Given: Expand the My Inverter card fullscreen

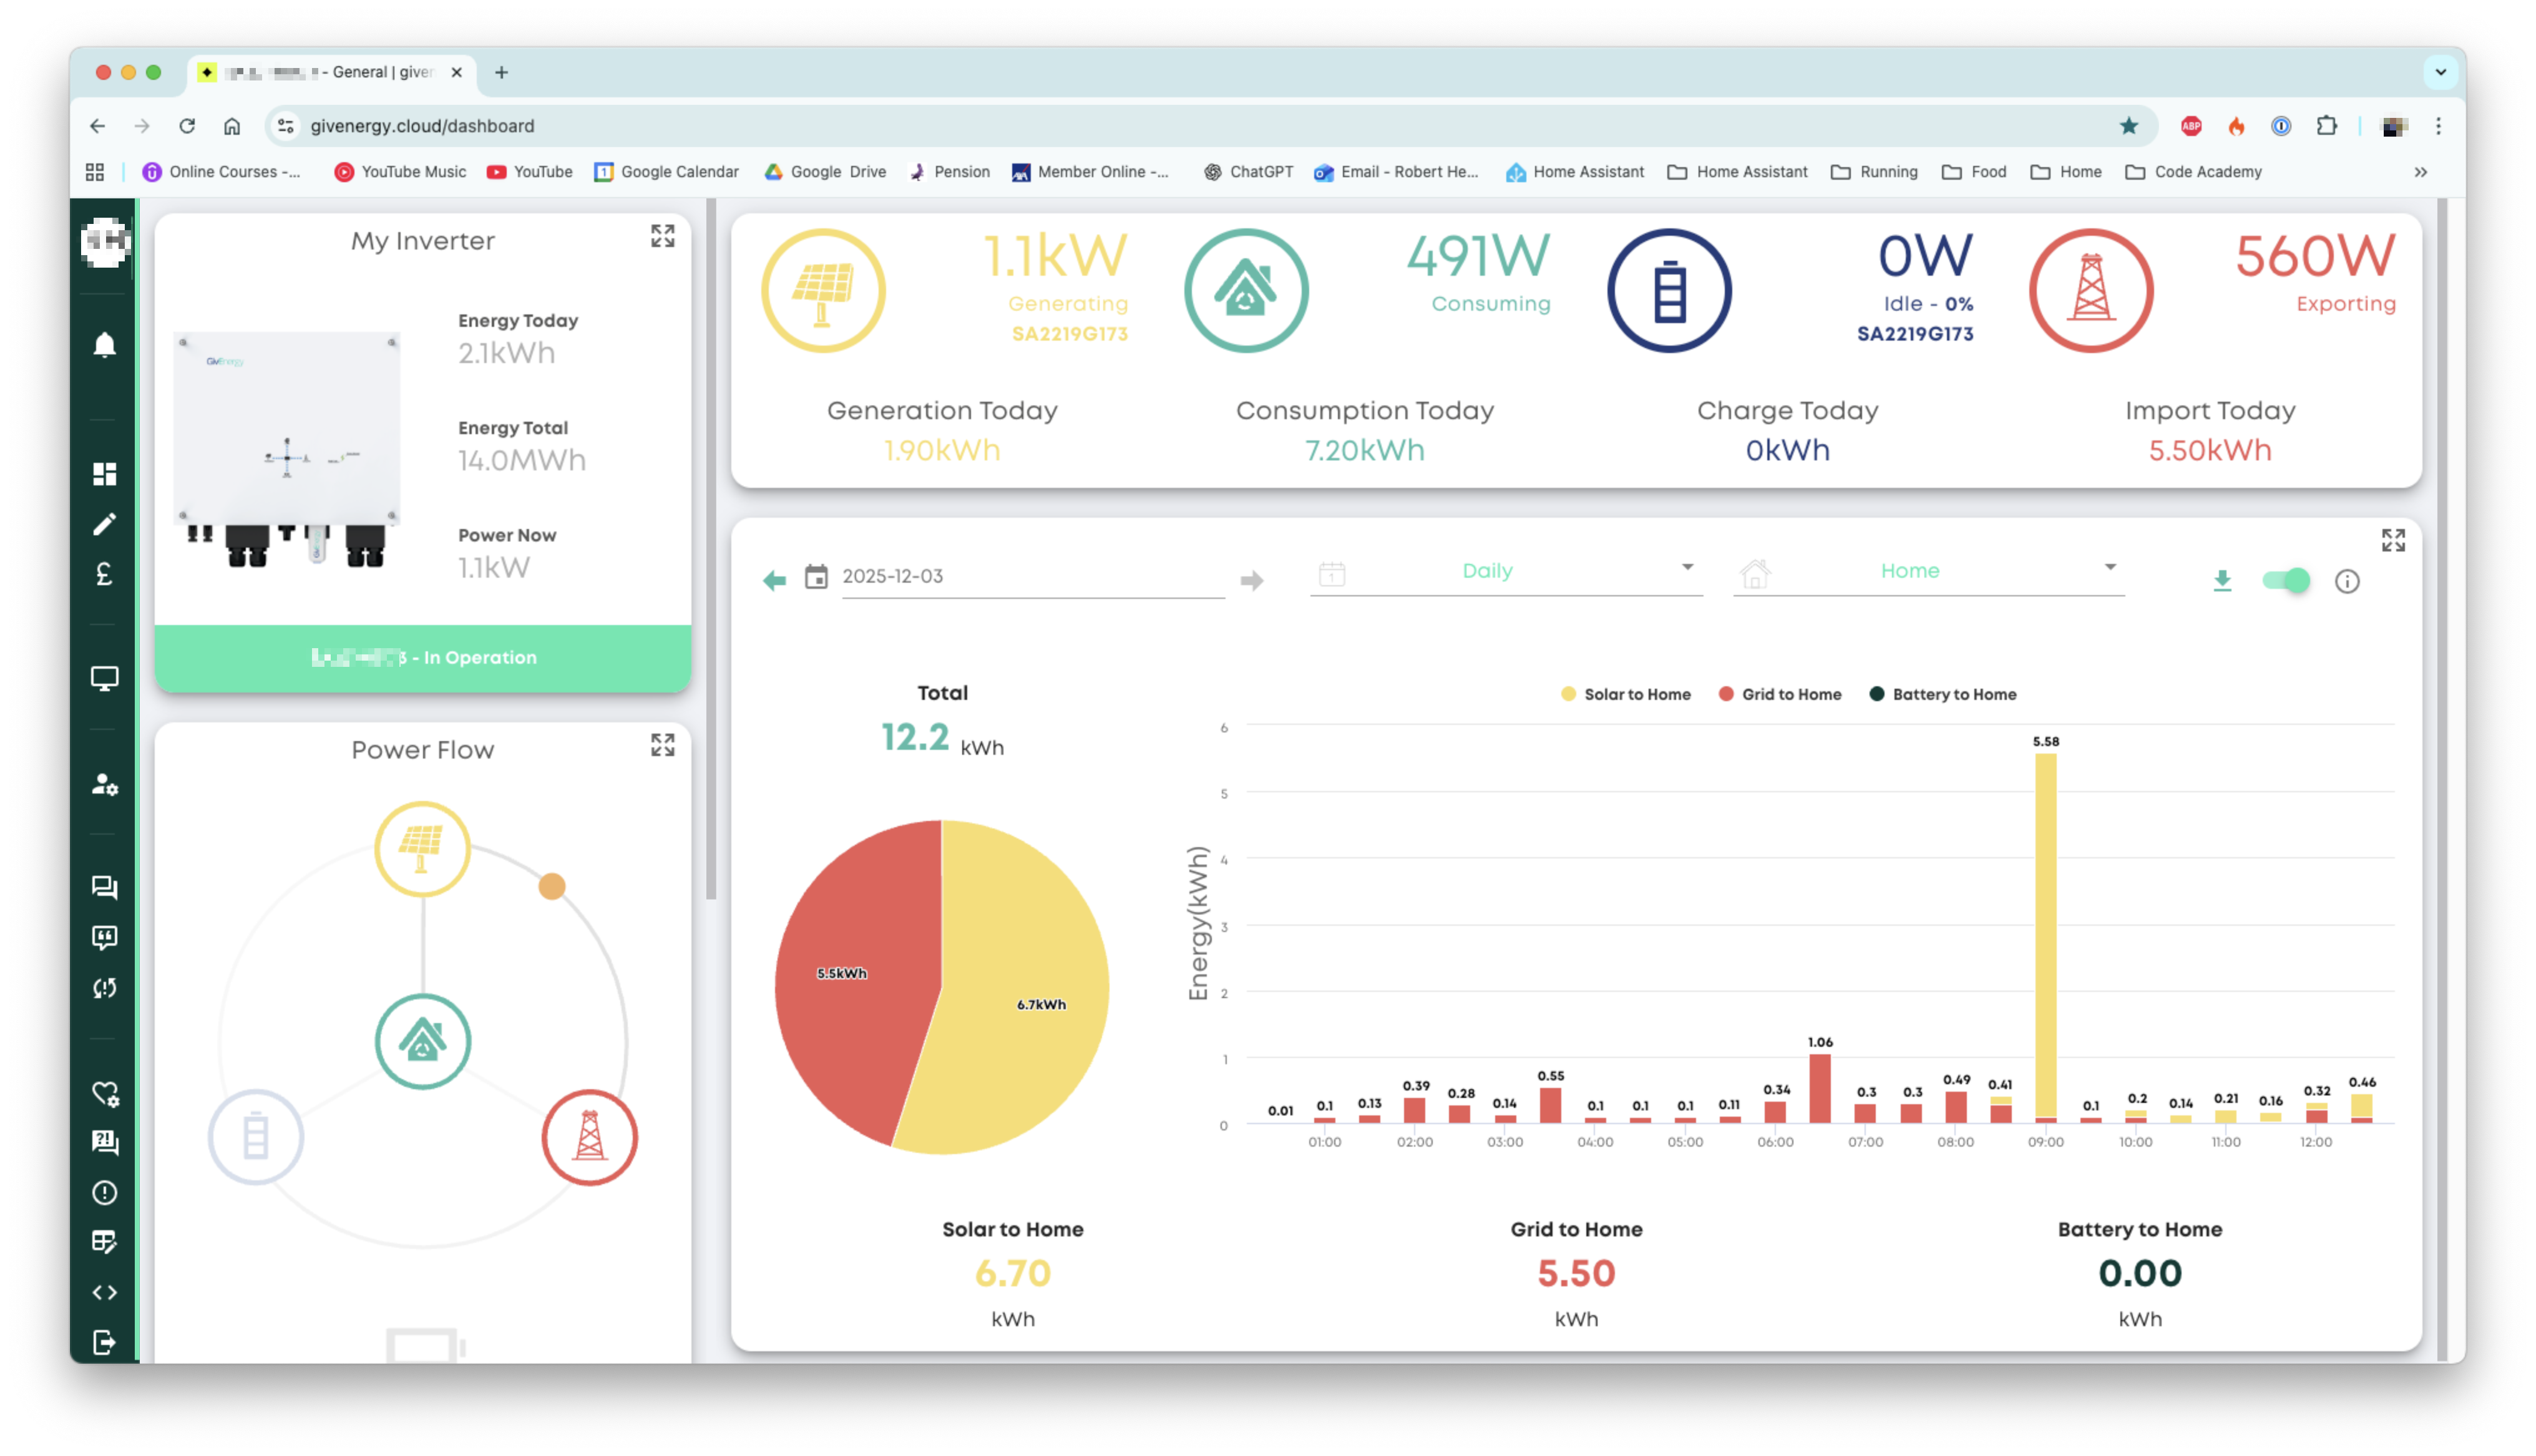Looking at the screenshot, I should click(663, 236).
